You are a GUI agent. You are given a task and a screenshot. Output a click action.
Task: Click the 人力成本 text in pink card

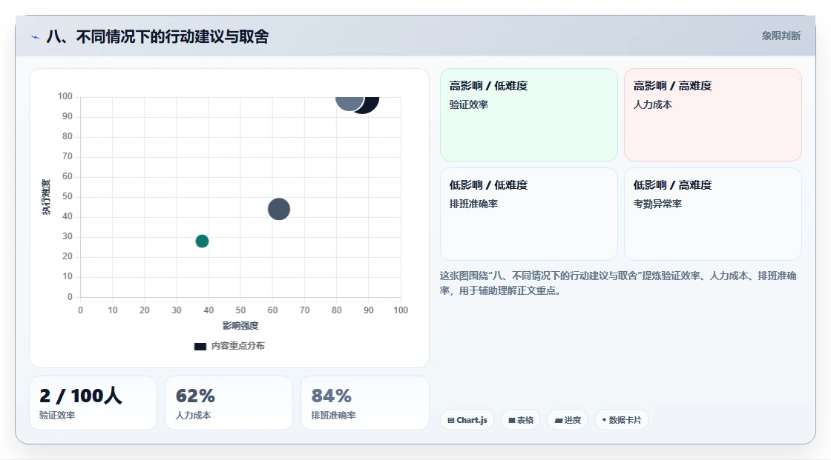(652, 104)
